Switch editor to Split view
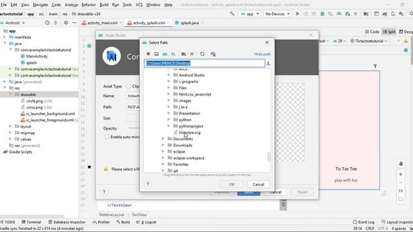413x232 pixels. click(389, 32)
